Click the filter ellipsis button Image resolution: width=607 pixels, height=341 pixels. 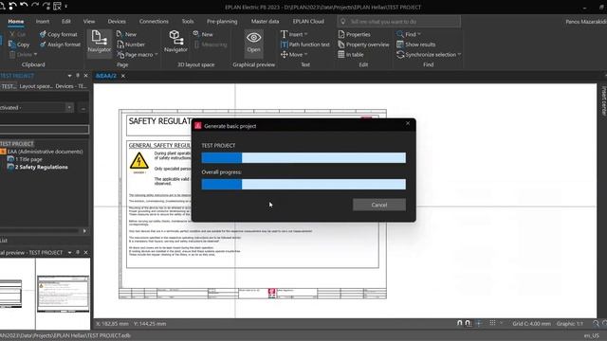(x=83, y=108)
